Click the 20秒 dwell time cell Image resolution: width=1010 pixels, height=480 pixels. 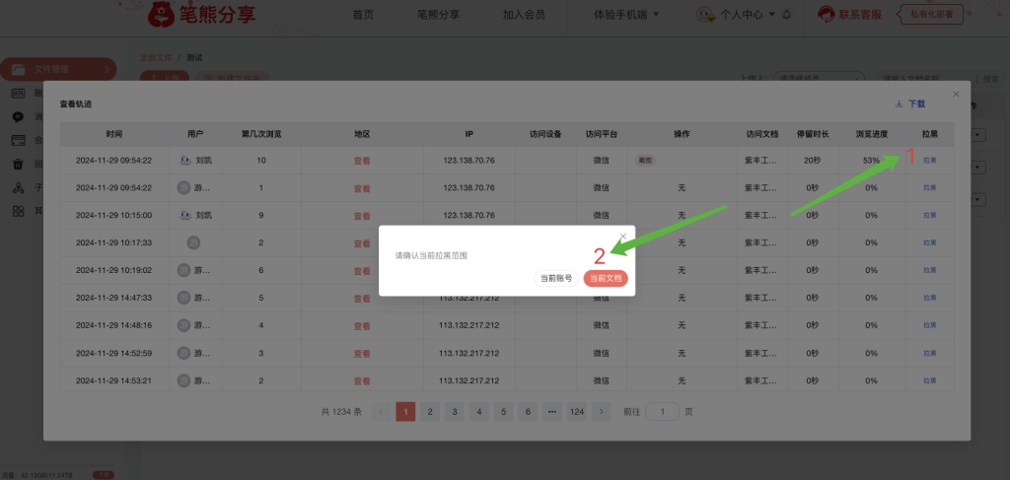pyautogui.click(x=813, y=161)
